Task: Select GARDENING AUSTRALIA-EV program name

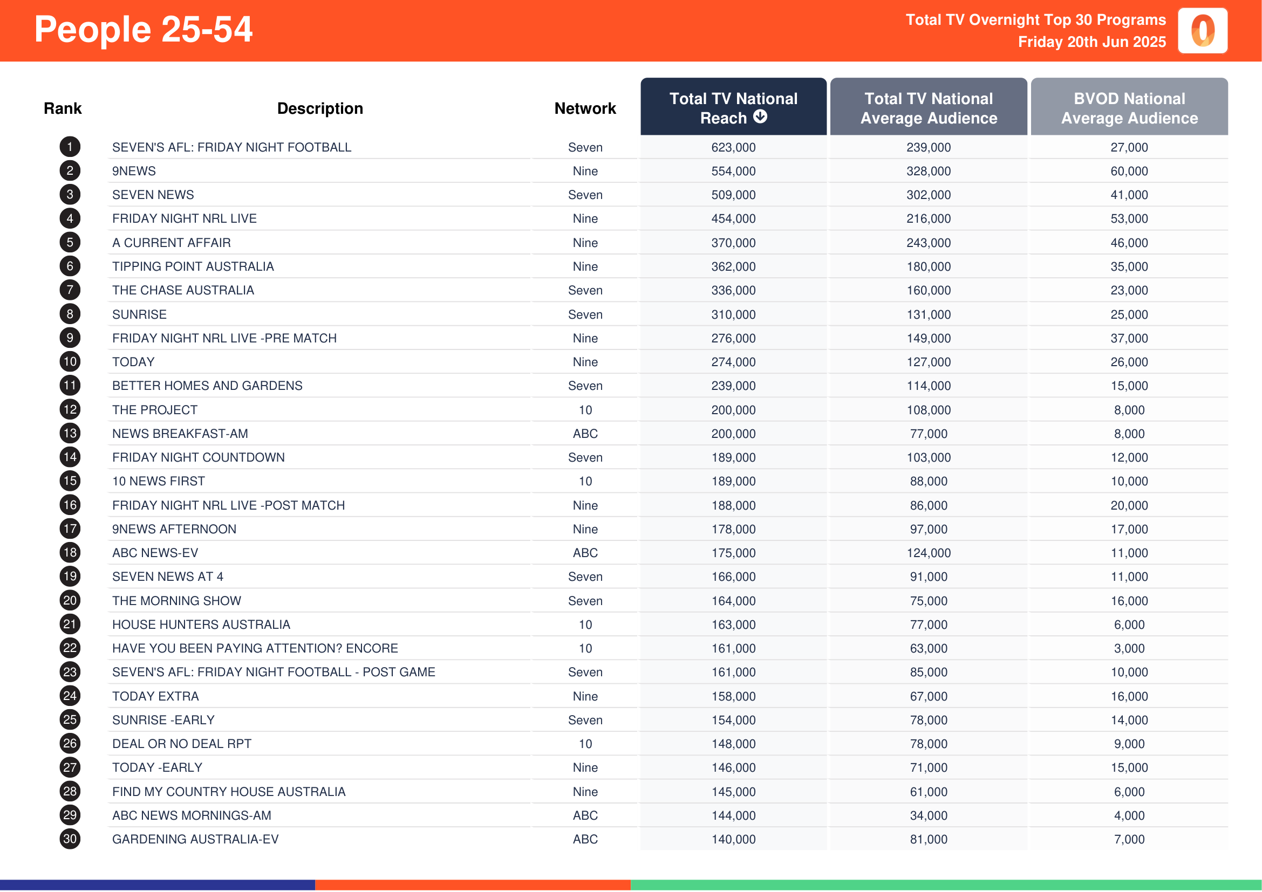Action: point(195,839)
